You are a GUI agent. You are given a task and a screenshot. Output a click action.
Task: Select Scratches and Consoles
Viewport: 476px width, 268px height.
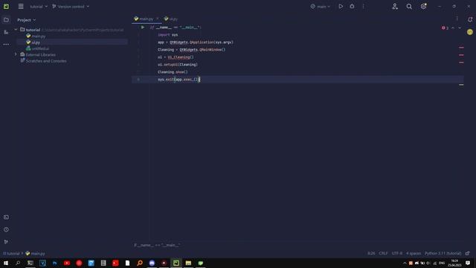click(x=46, y=61)
